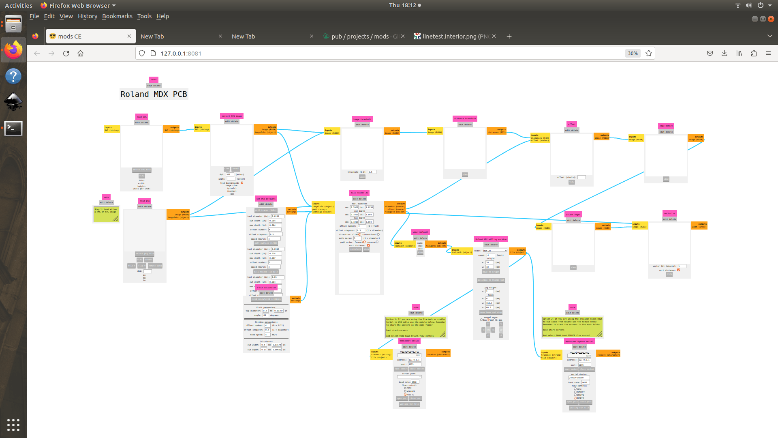Open a new tab with plus icon

click(509, 36)
